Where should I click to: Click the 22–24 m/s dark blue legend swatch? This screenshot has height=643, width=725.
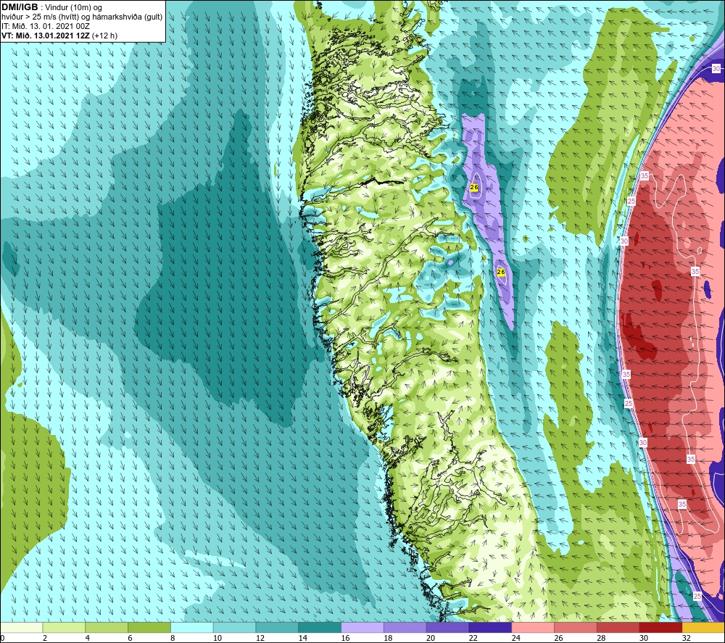point(490,628)
